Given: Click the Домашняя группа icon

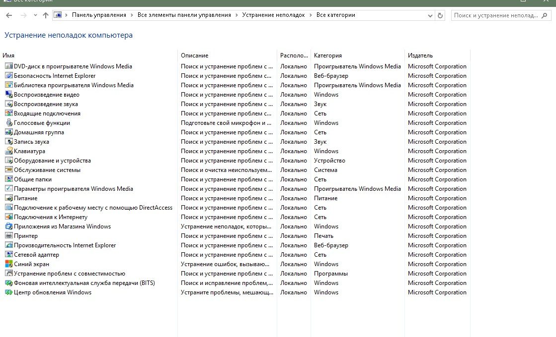Looking at the screenshot, I should (9, 132).
